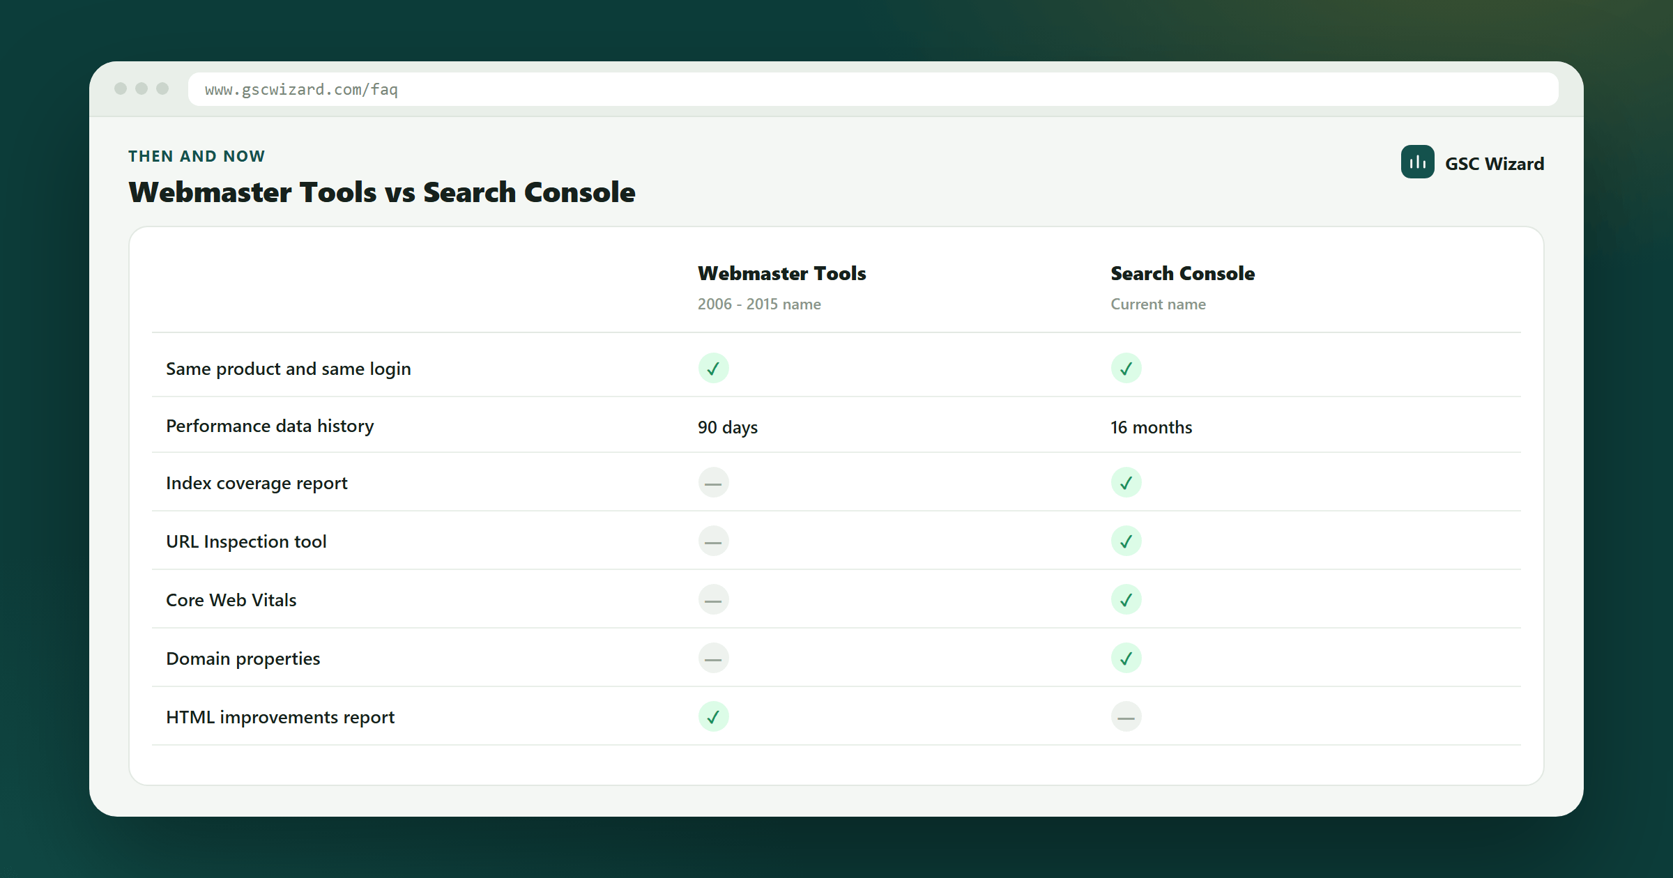The width and height of the screenshot is (1673, 878).
Task: Click Search Console checkmark for Core Web Vitals
Action: tap(1126, 599)
